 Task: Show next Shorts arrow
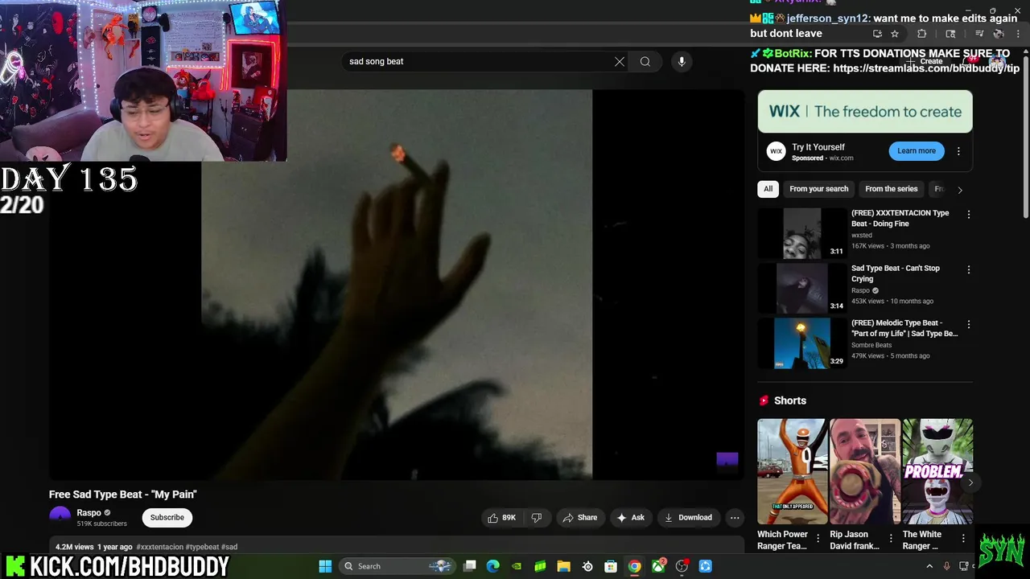pyautogui.click(x=970, y=482)
